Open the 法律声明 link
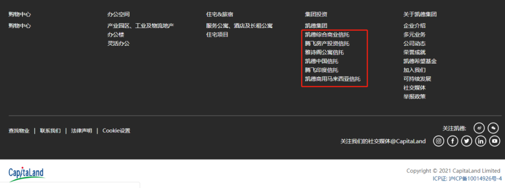The height and width of the screenshot is (188, 505). pos(81,130)
